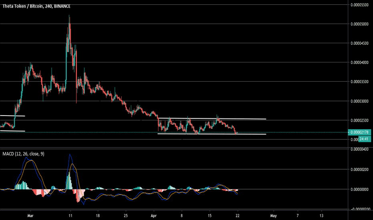Click the 8 date label on time axis
This screenshot has height=220, width=373.
182,216
